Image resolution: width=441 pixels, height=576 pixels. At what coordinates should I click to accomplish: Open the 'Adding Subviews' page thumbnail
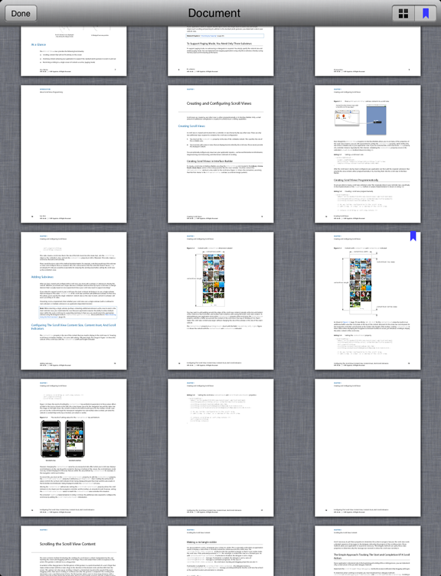[x=73, y=301]
